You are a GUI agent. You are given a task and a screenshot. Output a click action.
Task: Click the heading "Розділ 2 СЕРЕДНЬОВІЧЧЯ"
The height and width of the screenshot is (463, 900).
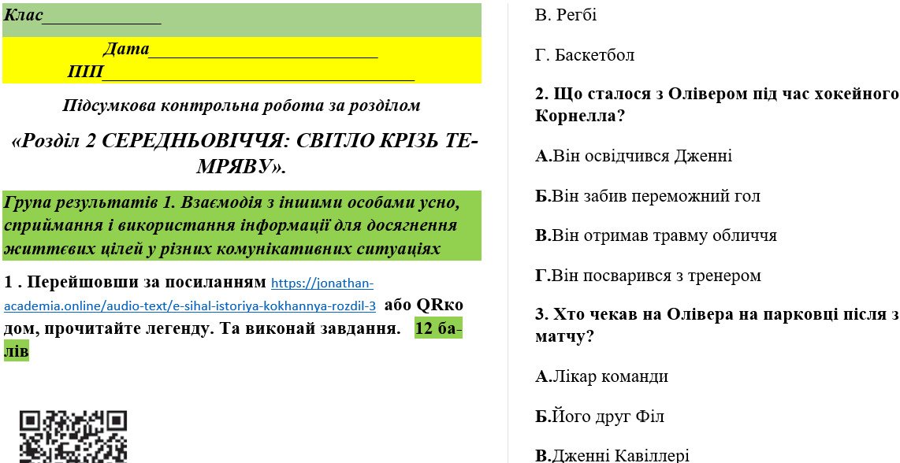coord(244,154)
